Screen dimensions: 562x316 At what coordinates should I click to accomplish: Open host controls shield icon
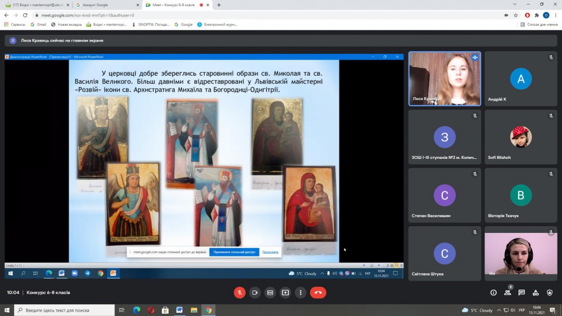click(x=550, y=292)
